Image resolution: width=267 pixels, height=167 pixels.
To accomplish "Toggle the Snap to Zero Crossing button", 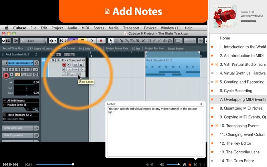I will click(x=201, y=41).
